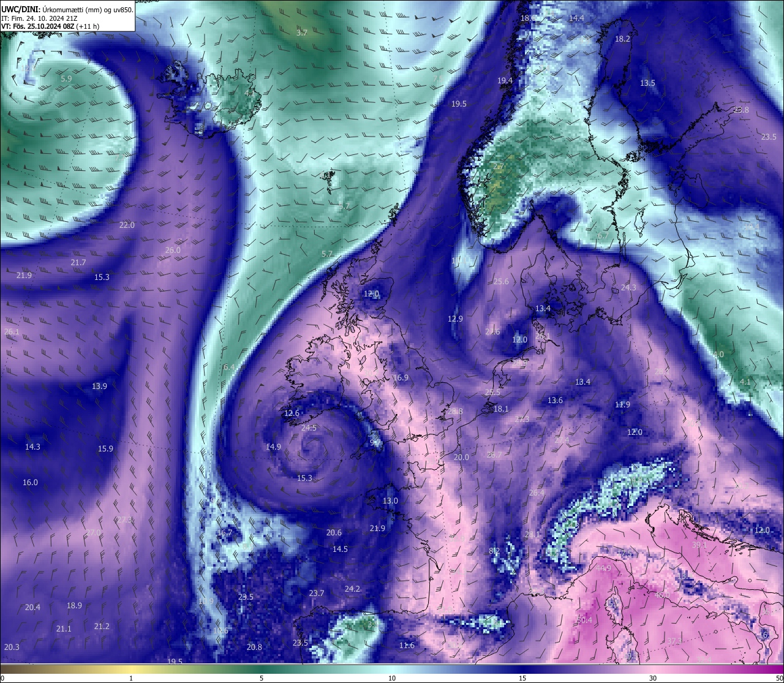This screenshot has width=784, height=683.
Task: Click the 13.5 value label
Action: [x=647, y=83]
